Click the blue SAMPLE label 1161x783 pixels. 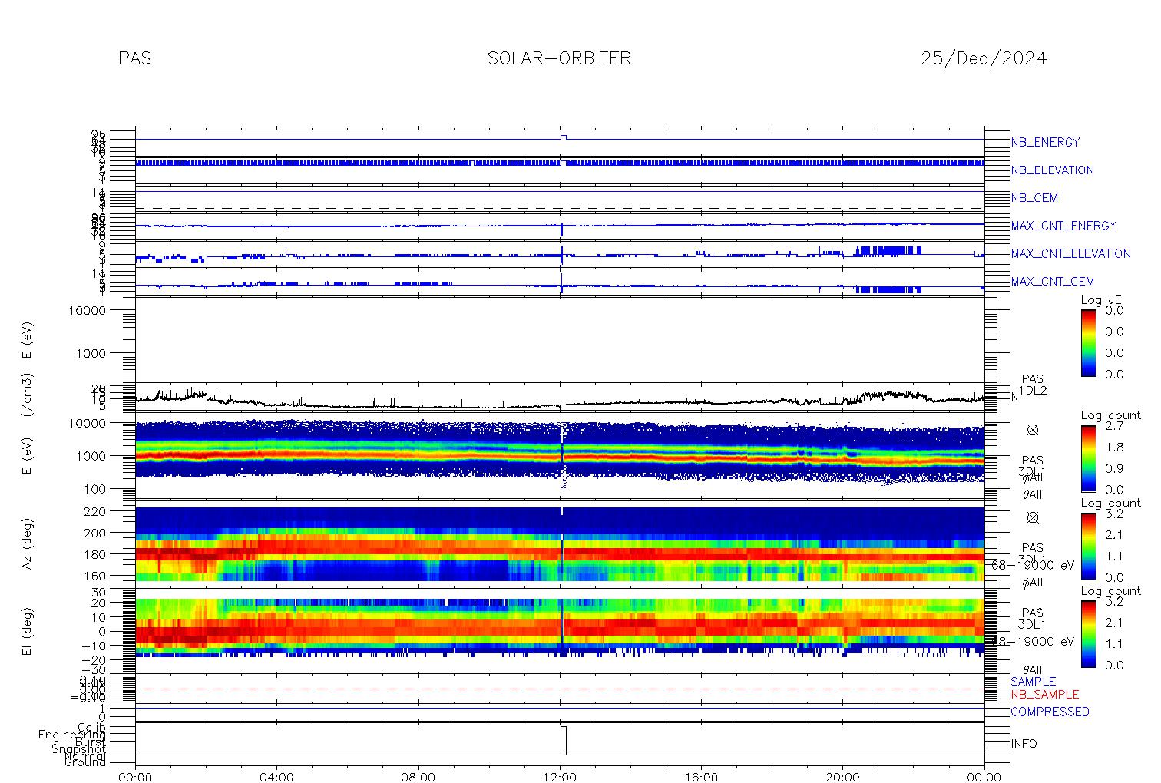pos(1033,682)
